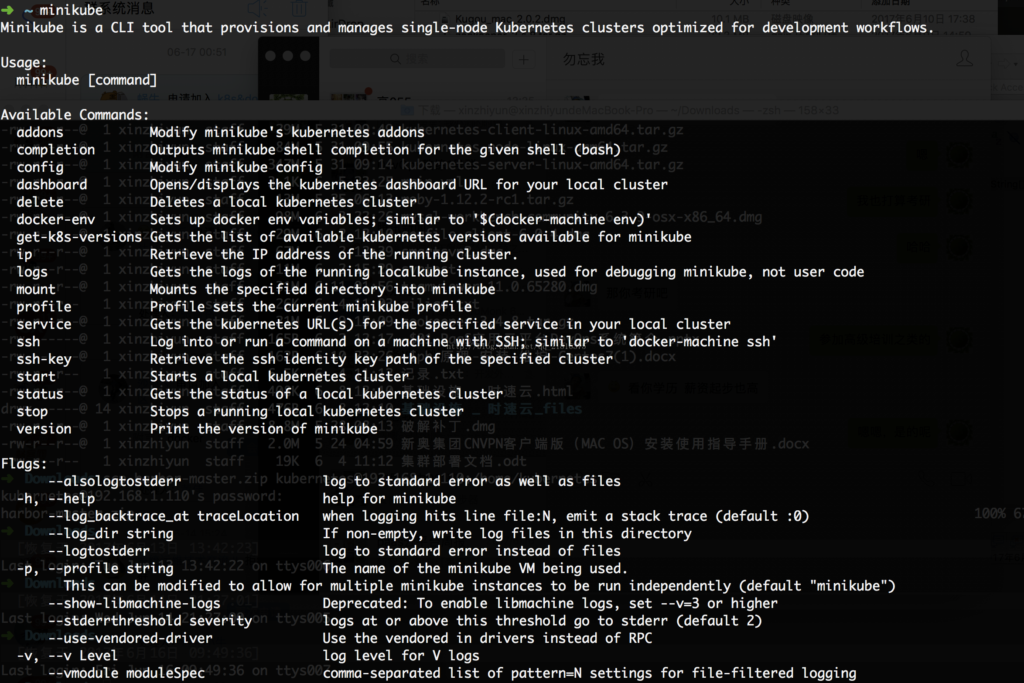Click the 'minikube [command]' usage line
The width and height of the screenshot is (1024, 683).
[x=86, y=80]
